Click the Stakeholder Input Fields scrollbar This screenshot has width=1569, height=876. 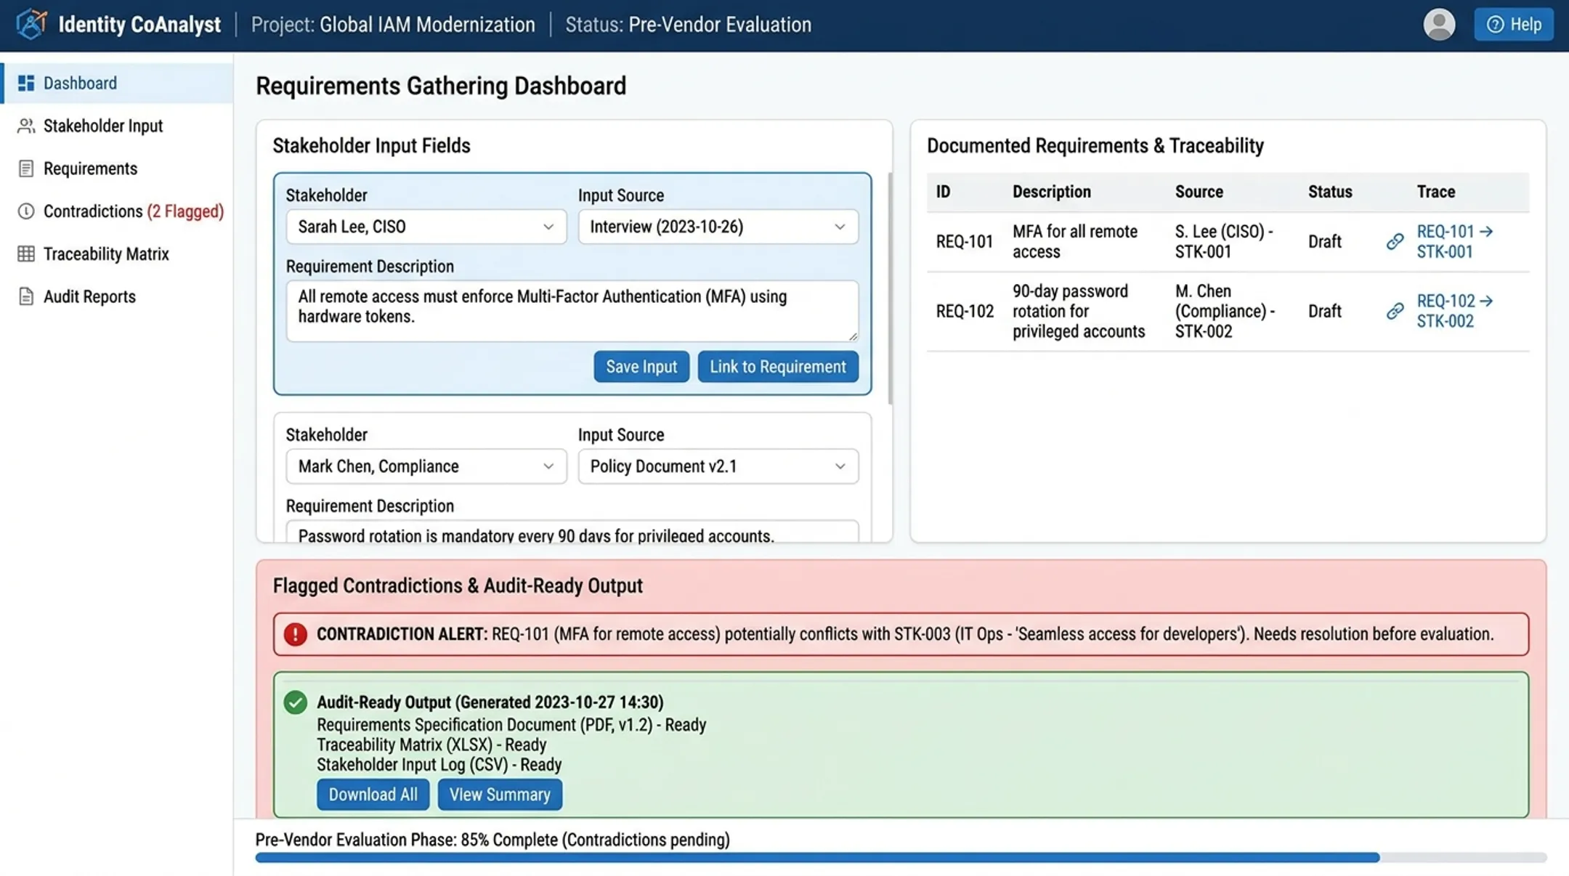pyautogui.click(x=889, y=288)
